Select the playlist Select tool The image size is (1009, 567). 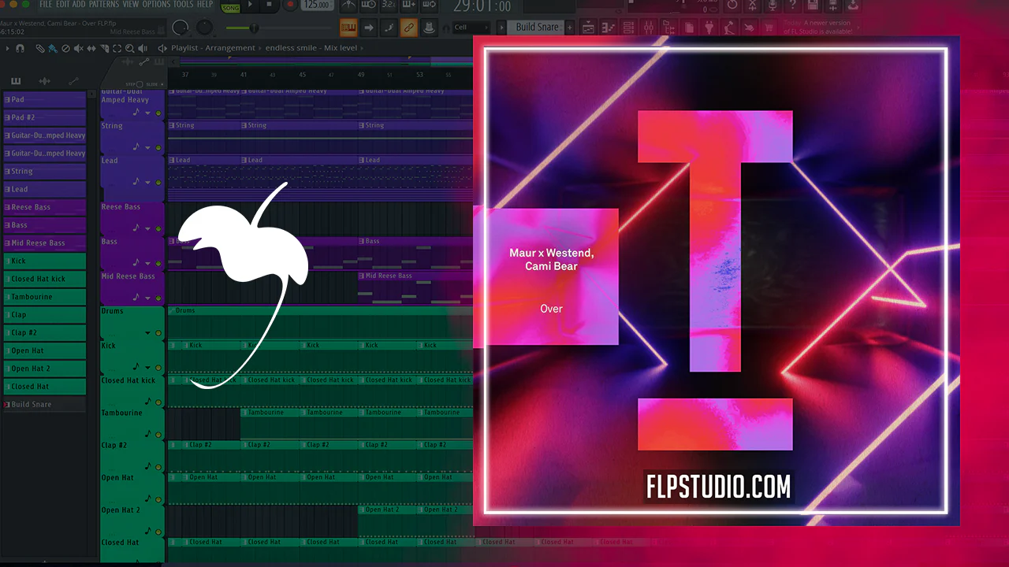coord(117,48)
